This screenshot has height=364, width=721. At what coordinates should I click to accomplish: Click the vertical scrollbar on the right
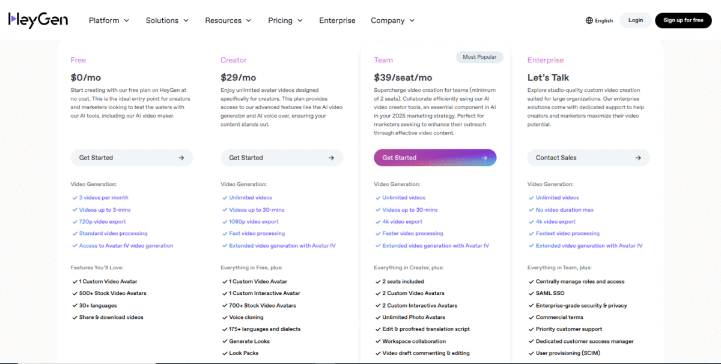click(718, 180)
